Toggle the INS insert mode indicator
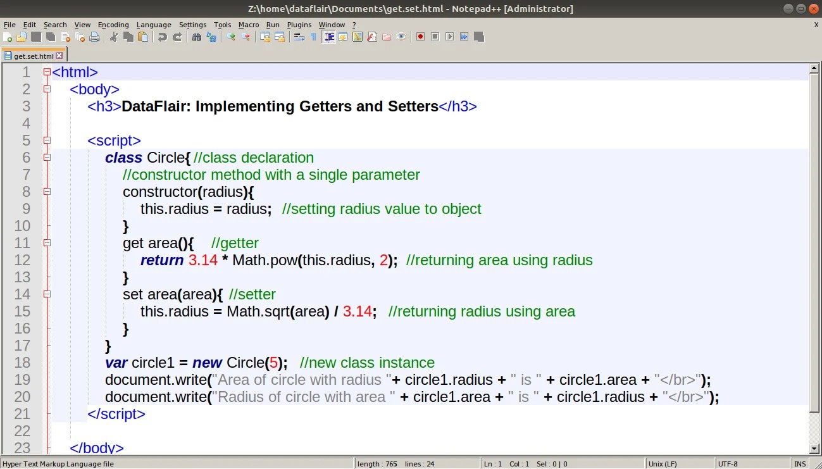 (800, 464)
